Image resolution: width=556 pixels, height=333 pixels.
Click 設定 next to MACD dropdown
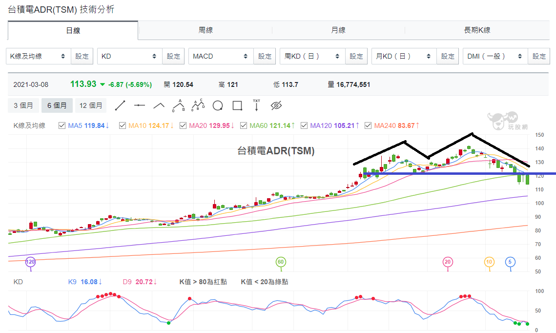pos(265,56)
